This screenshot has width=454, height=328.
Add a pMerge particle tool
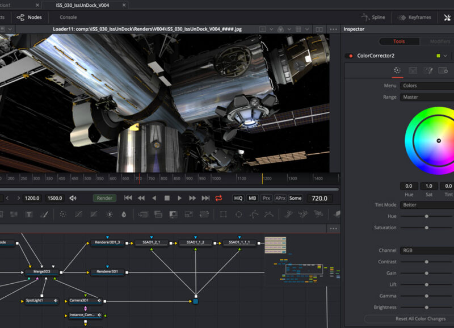303,215
